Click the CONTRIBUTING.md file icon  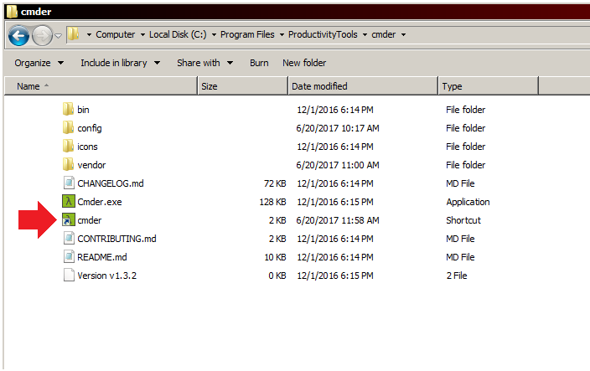click(x=69, y=238)
